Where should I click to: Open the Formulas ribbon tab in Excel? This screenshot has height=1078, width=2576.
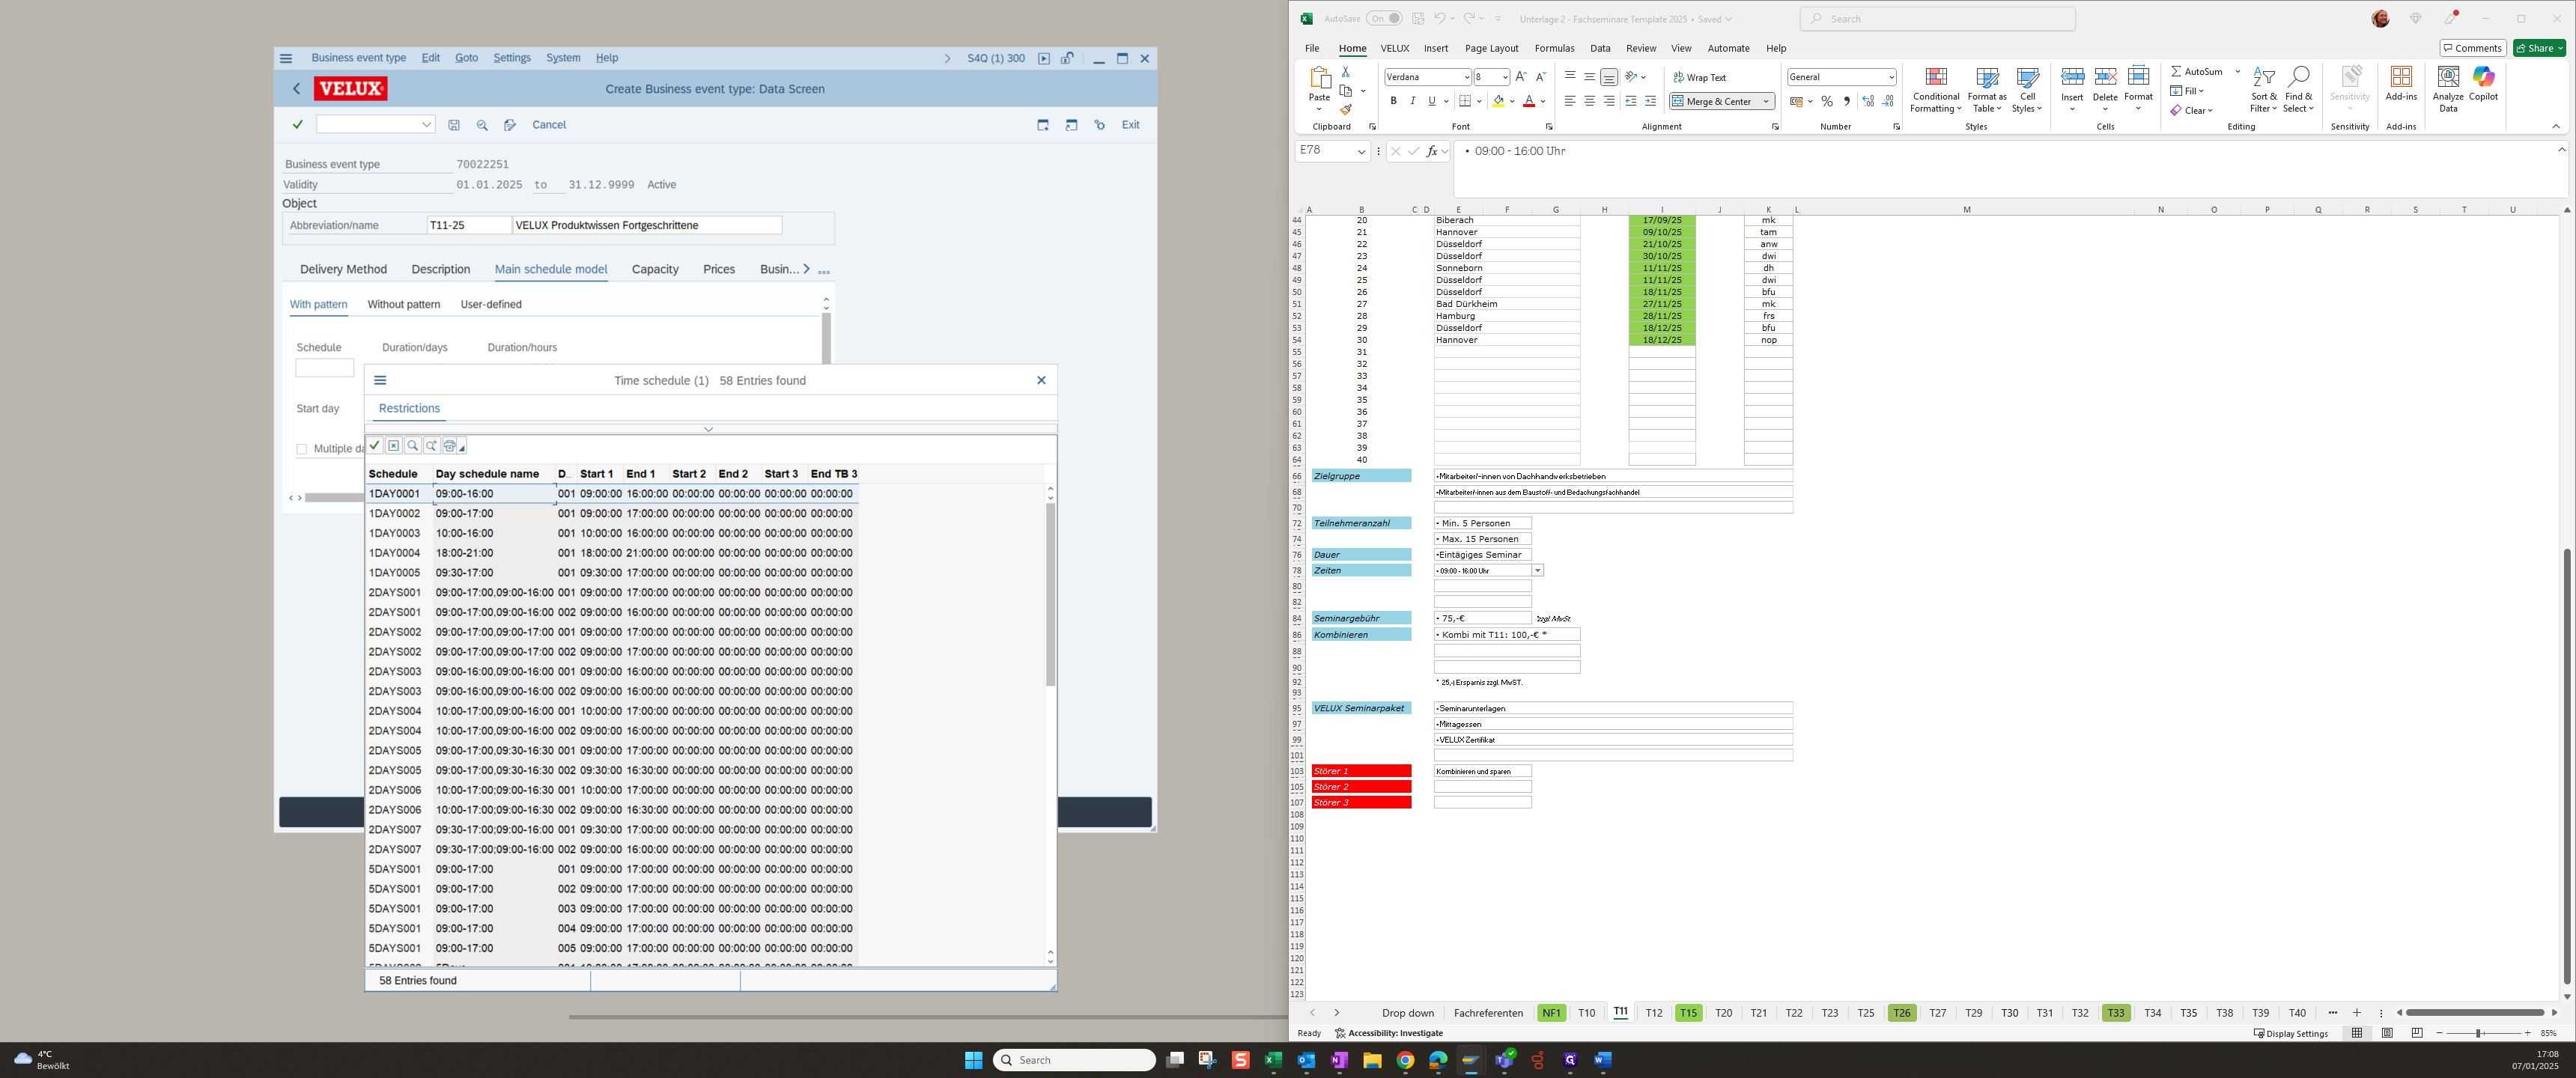(1554, 48)
